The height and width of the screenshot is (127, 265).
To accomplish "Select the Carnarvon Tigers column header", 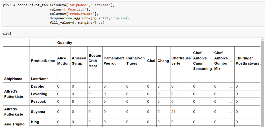I will tap(135, 61).
